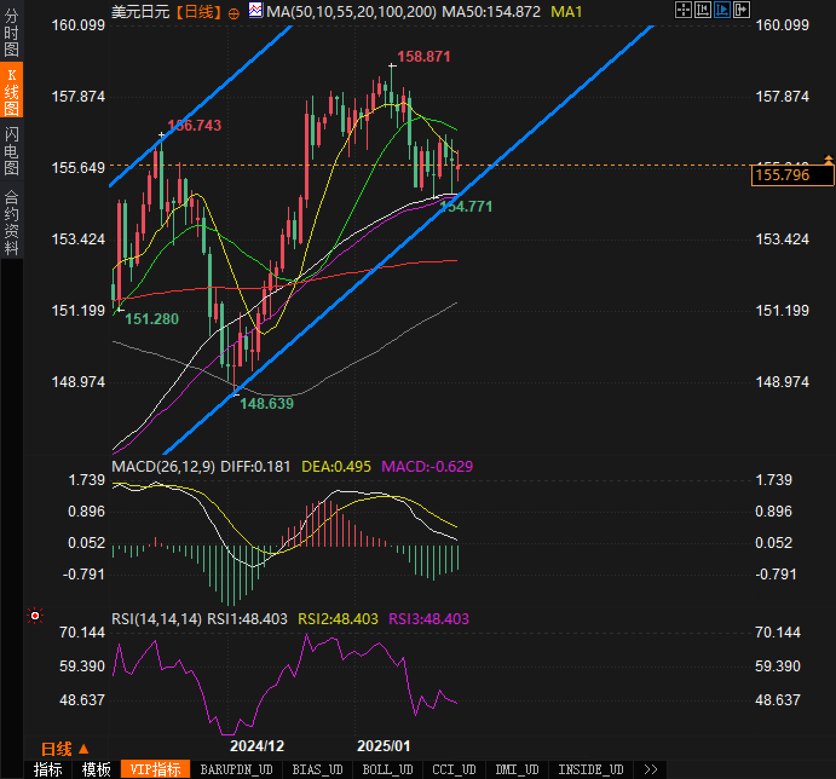Click the 【日线】 period label in header

tap(199, 11)
